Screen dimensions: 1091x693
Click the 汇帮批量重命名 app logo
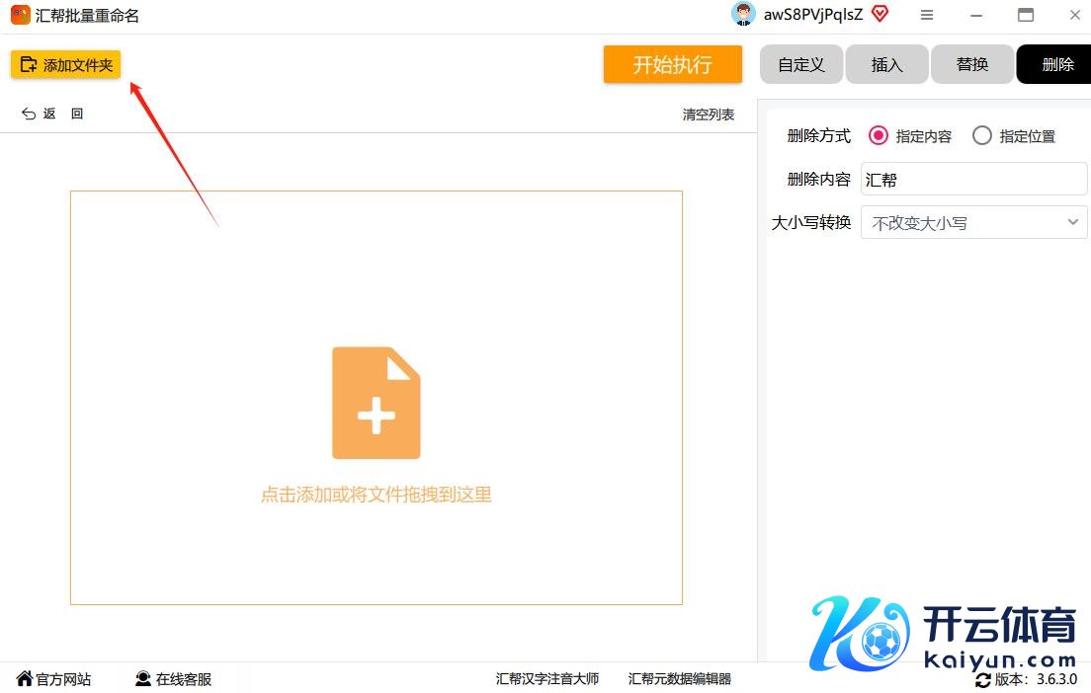(x=20, y=15)
